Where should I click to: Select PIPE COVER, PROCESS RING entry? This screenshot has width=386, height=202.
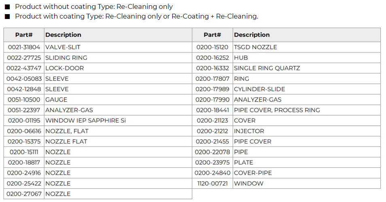tap(277, 110)
